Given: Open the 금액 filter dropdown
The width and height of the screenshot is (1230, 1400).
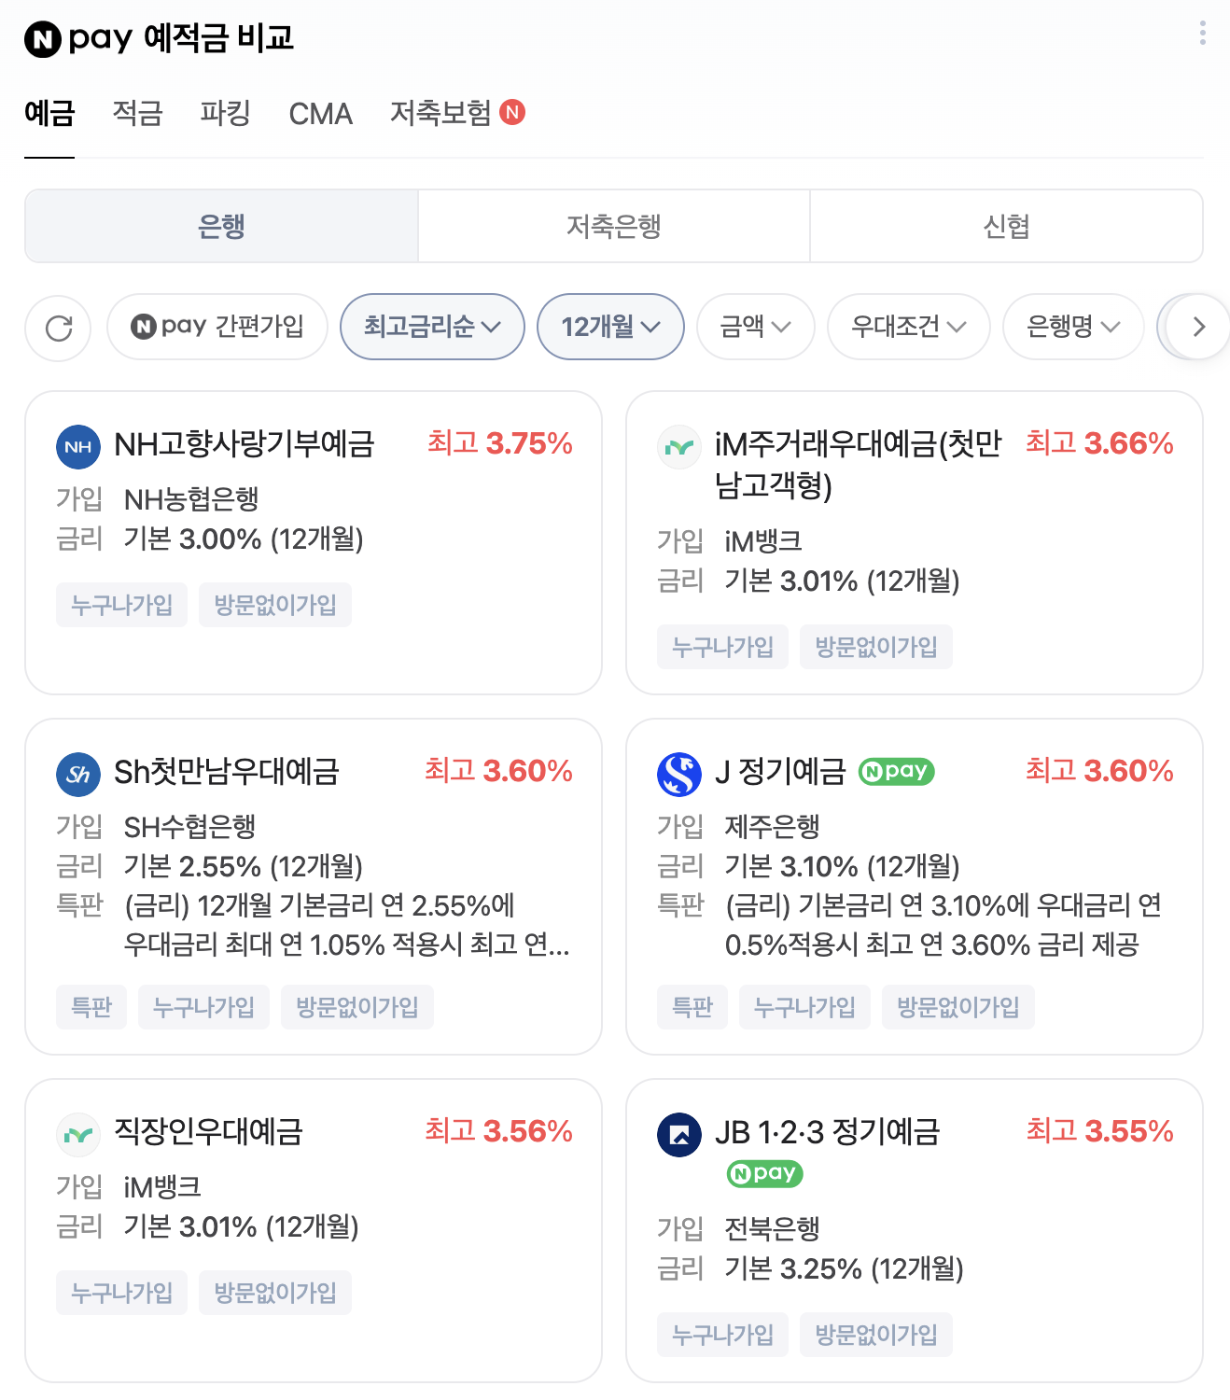Looking at the screenshot, I should [x=756, y=327].
